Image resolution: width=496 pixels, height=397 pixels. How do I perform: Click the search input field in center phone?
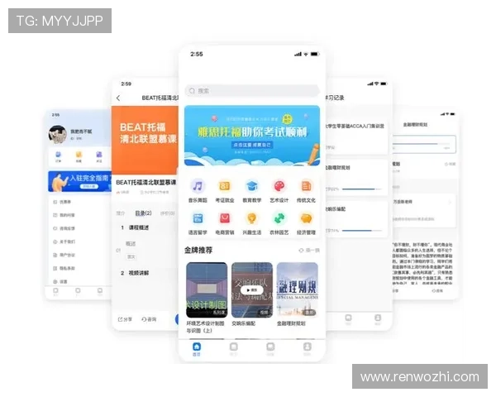pos(252,91)
